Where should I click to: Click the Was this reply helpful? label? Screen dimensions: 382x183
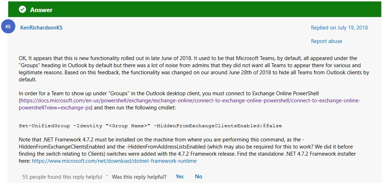(x=139, y=177)
